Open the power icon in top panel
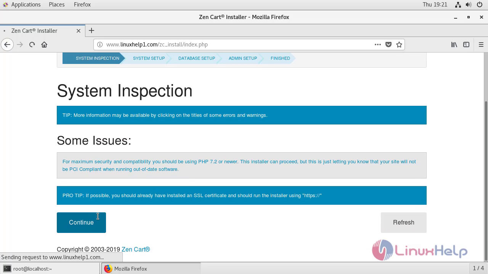Screen dimensions: 488x274 point(480,5)
